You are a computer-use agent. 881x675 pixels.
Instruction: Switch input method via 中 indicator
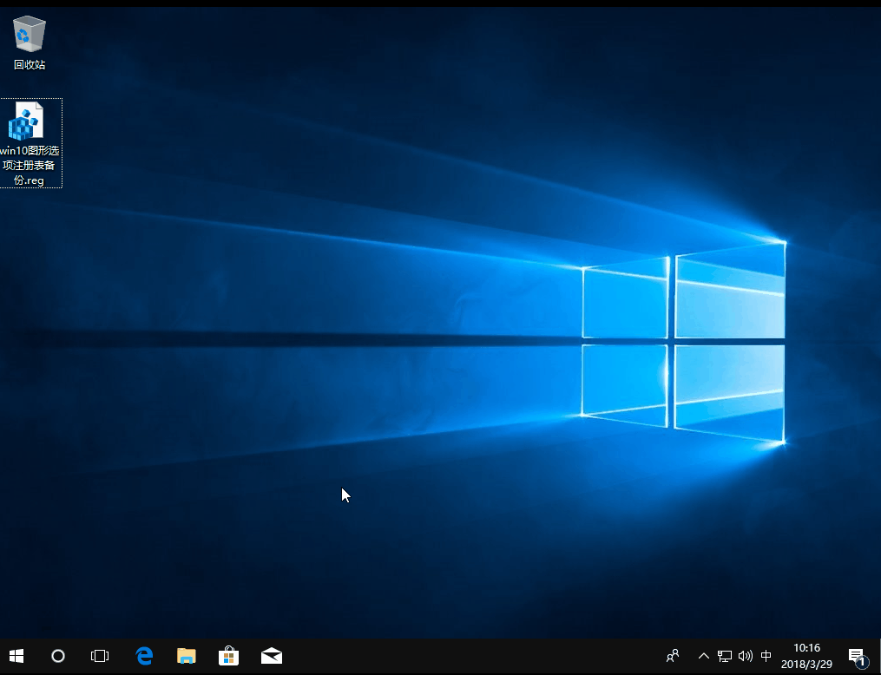766,656
